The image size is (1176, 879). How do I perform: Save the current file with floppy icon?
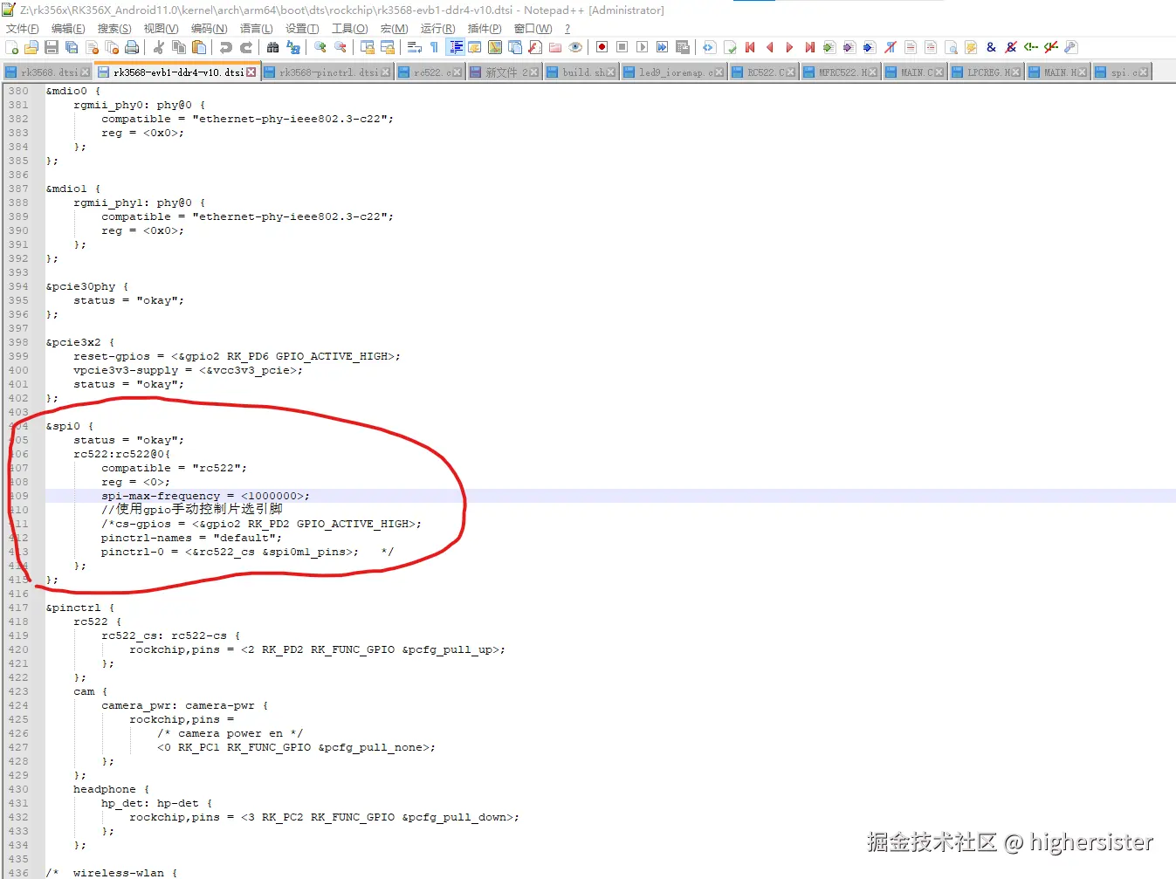coord(52,47)
